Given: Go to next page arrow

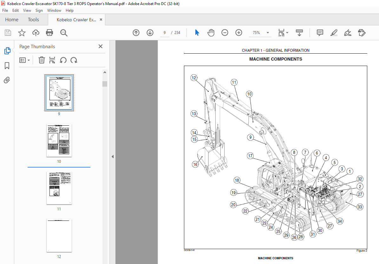Looking at the screenshot, I should [x=150, y=33].
